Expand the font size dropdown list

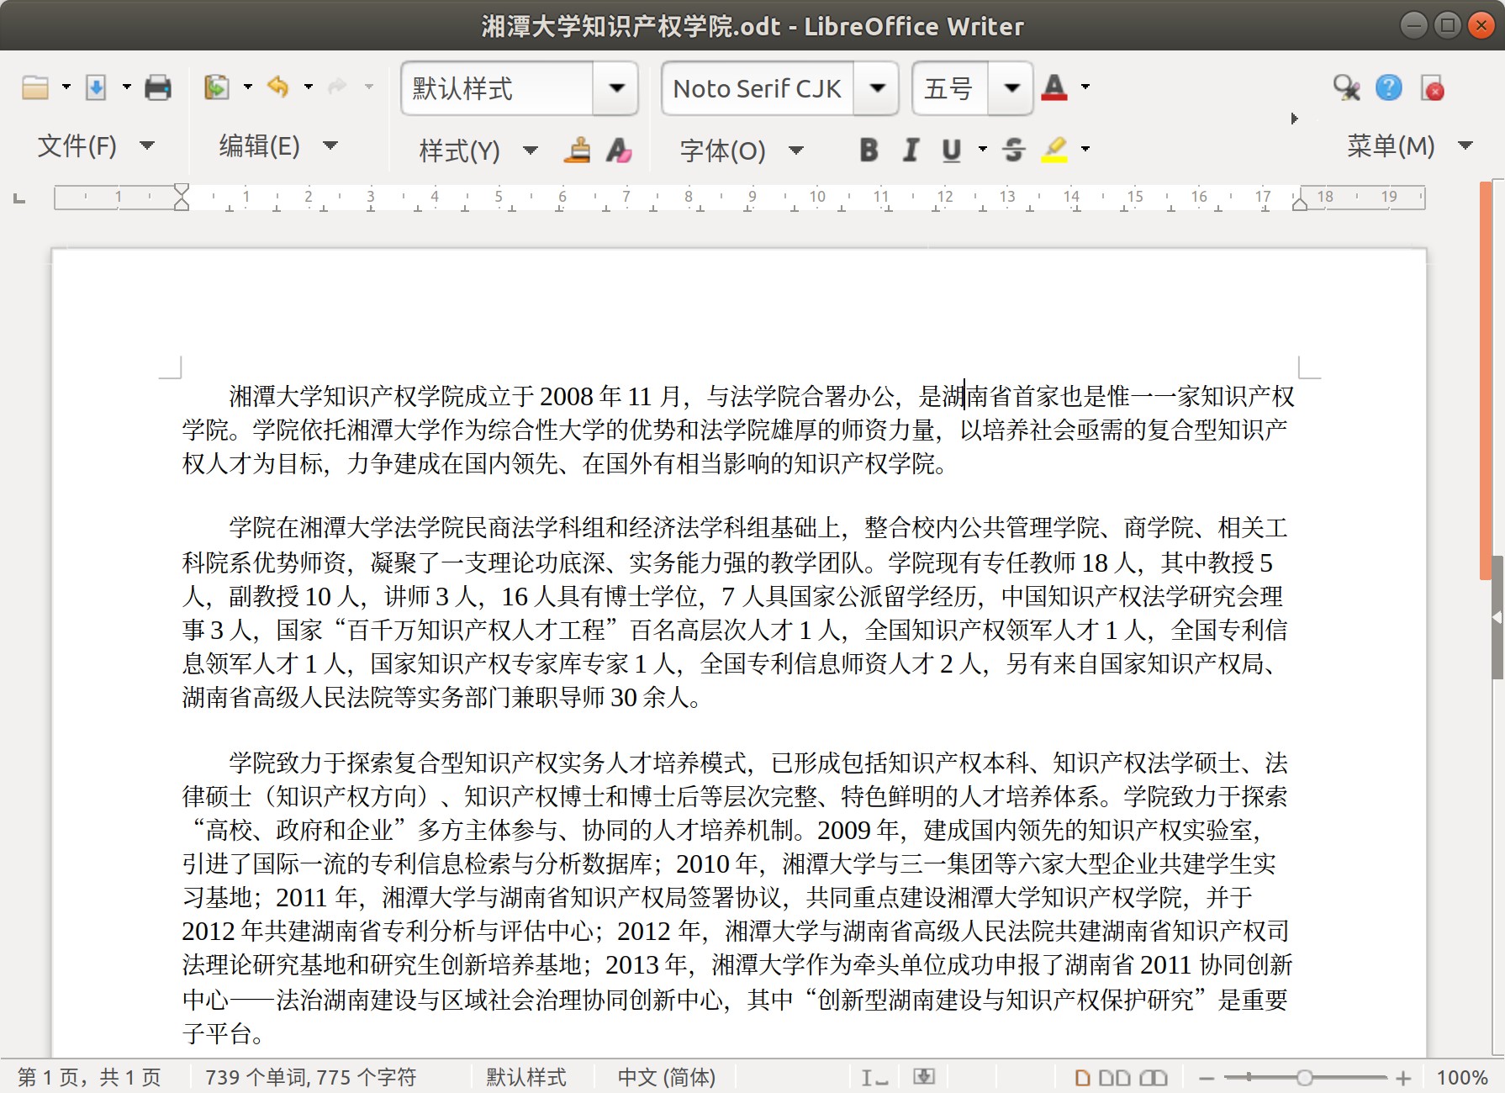coord(1011,88)
